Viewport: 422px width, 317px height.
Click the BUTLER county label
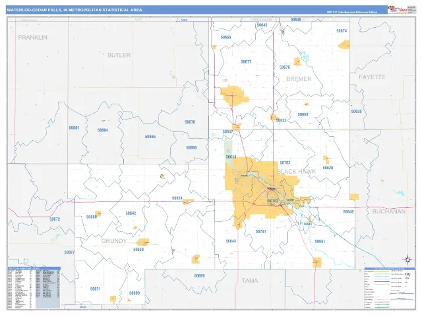click(119, 55)
